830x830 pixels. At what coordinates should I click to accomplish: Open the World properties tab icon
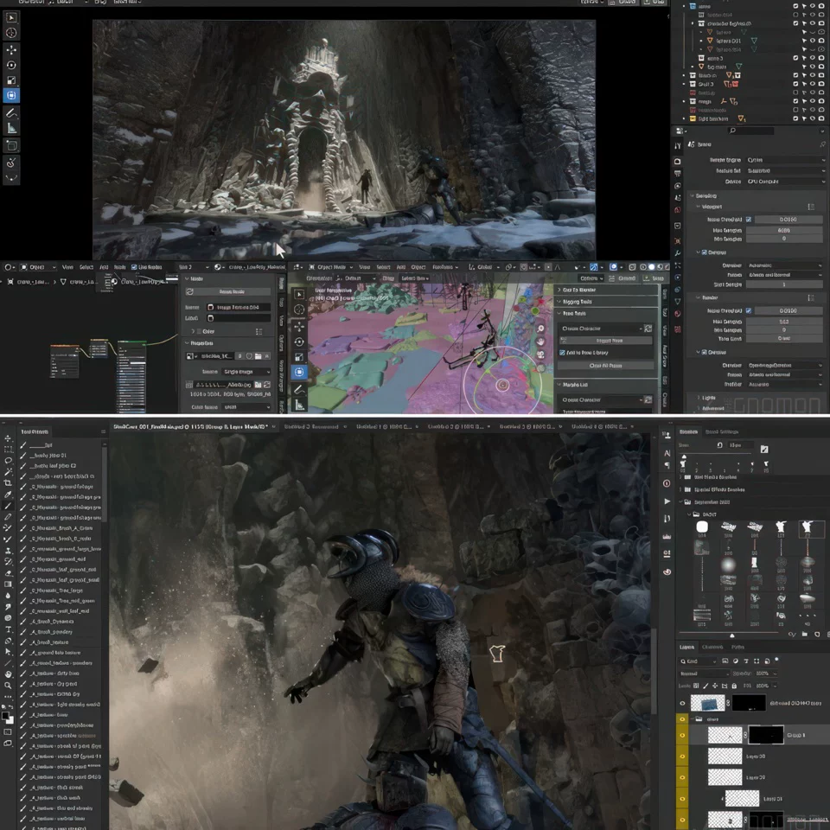click(678, 210)
